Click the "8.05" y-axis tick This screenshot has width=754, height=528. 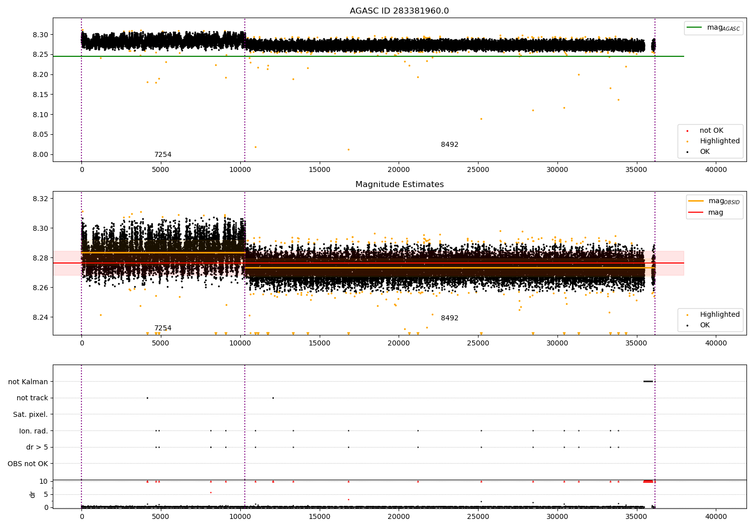pyautogui.click(x=41, y=135)
